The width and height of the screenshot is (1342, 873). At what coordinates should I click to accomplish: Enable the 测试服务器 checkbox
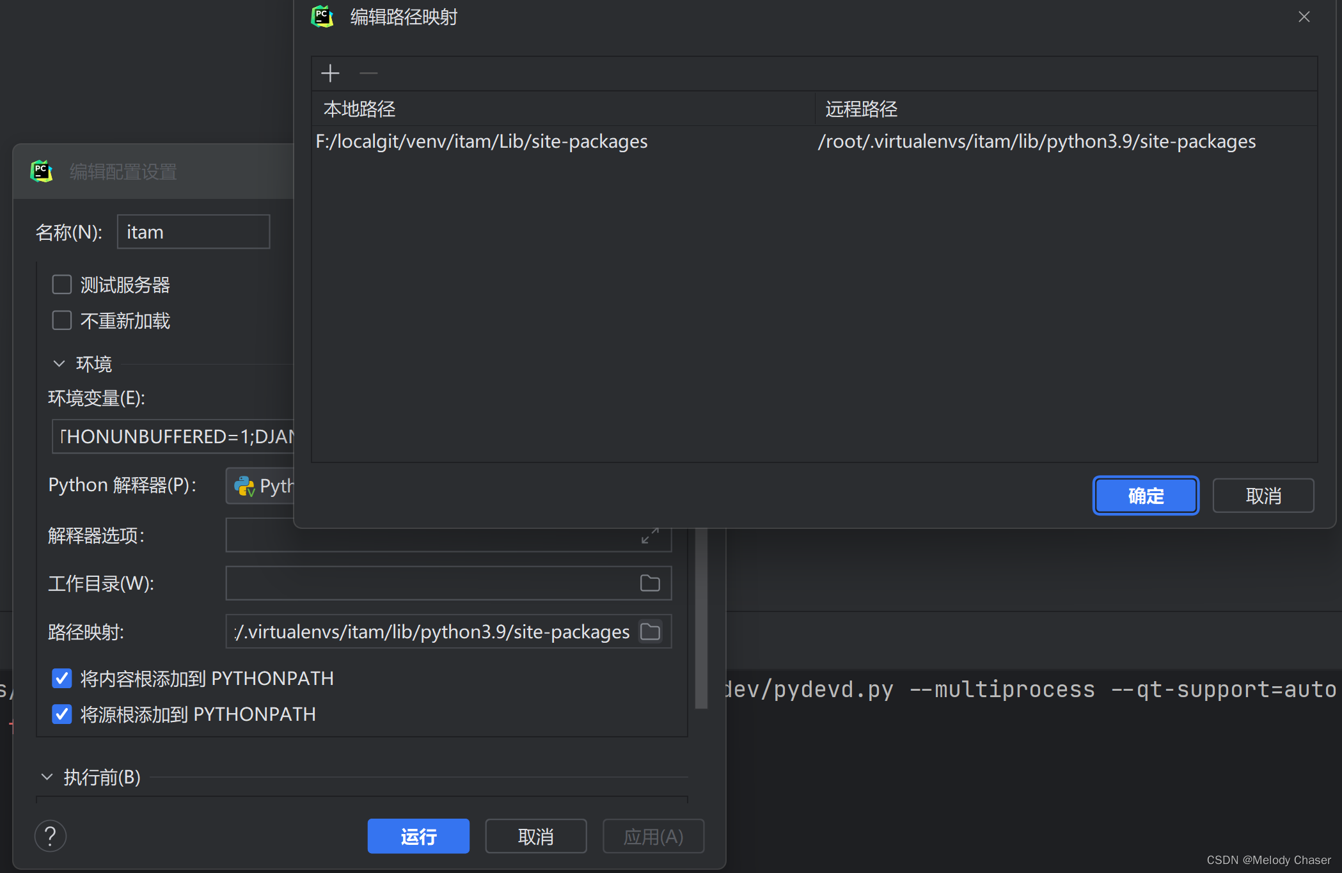[x=62, y=285]
